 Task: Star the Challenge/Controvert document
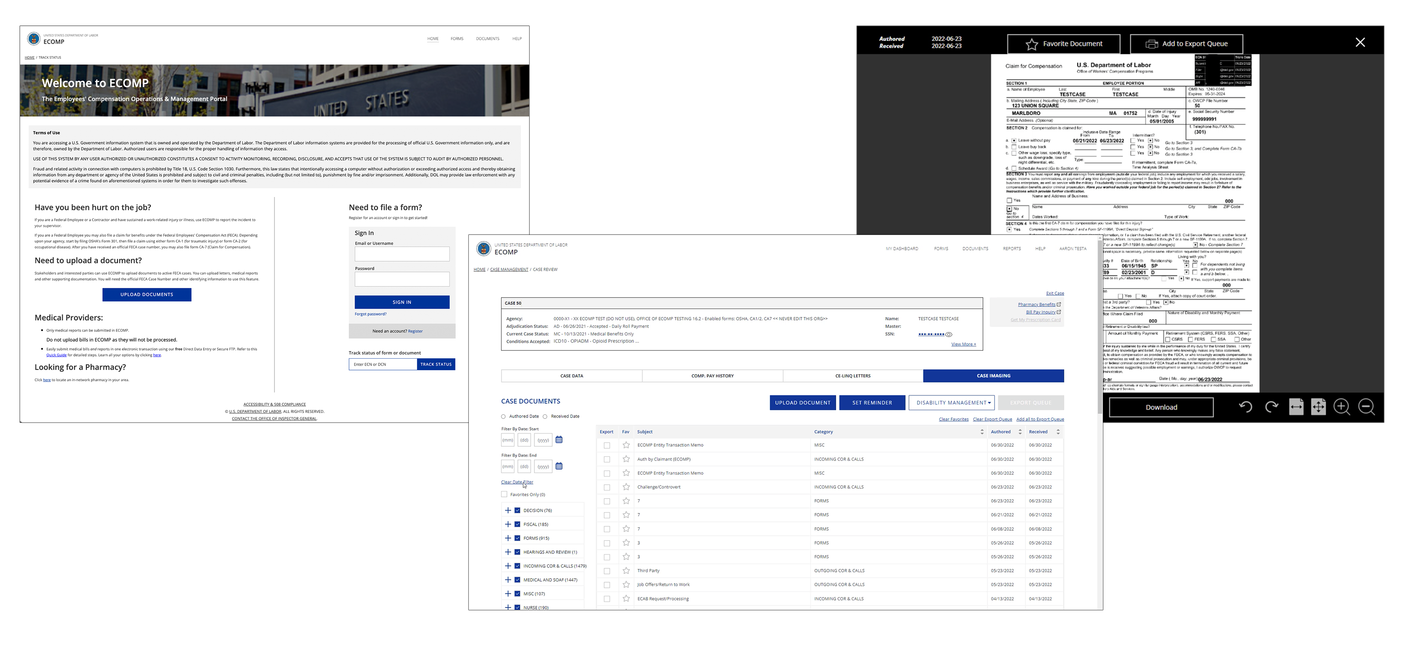point(626,487)
